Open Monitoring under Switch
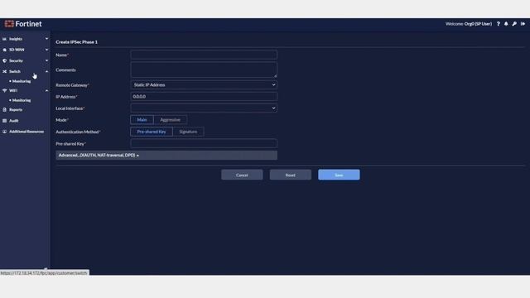The image size is (530, 298). 22,81
